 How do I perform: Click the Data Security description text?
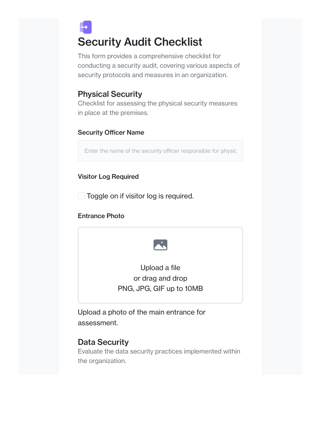point(159,356)
